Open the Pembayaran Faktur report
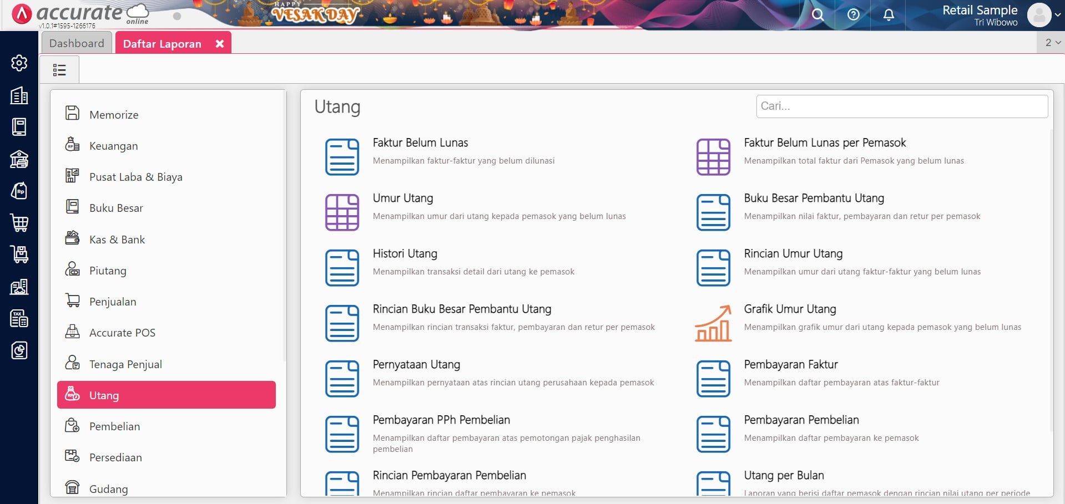Viewport: 1065px width, 504px height. (x=790, y=365)
